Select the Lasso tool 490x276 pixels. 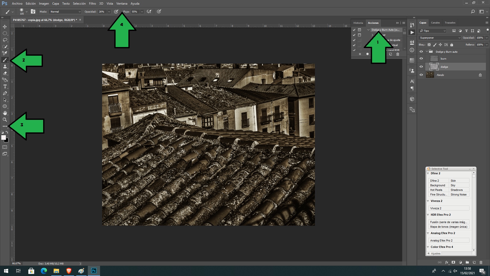tap(5, 40)
